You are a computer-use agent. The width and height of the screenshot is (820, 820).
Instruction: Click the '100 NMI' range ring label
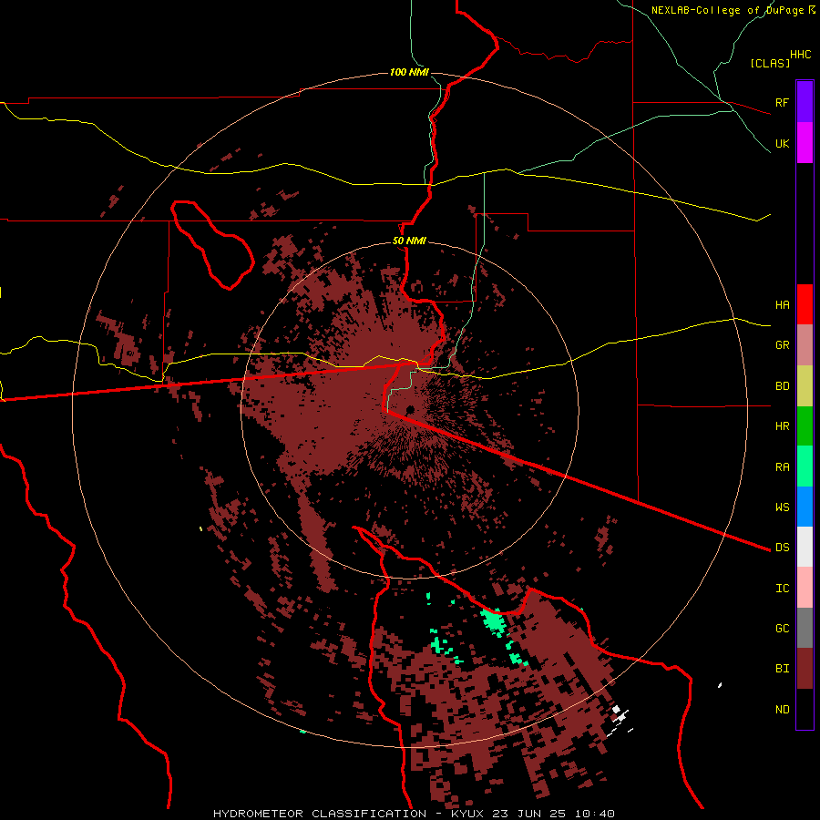pos(408,72)
